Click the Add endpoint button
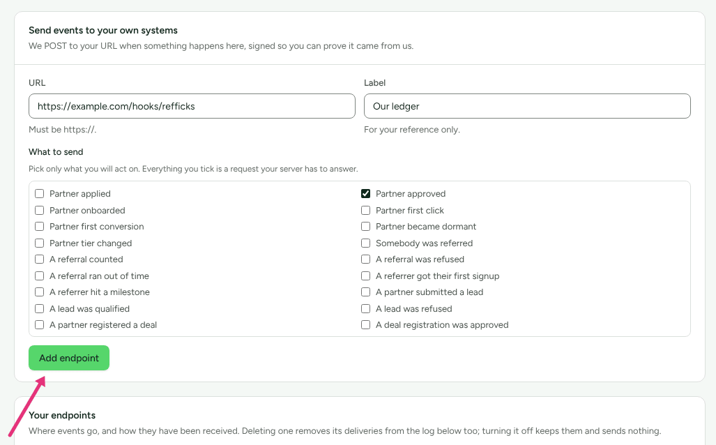 tap(69, 358)
